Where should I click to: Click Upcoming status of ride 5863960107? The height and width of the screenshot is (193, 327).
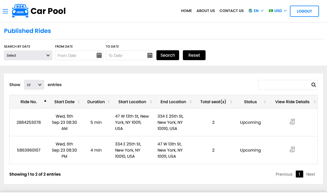pyautogui.click(x=250, y=150)
